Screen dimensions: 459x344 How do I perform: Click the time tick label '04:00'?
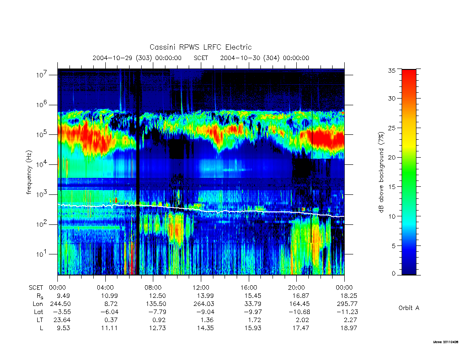105,288
